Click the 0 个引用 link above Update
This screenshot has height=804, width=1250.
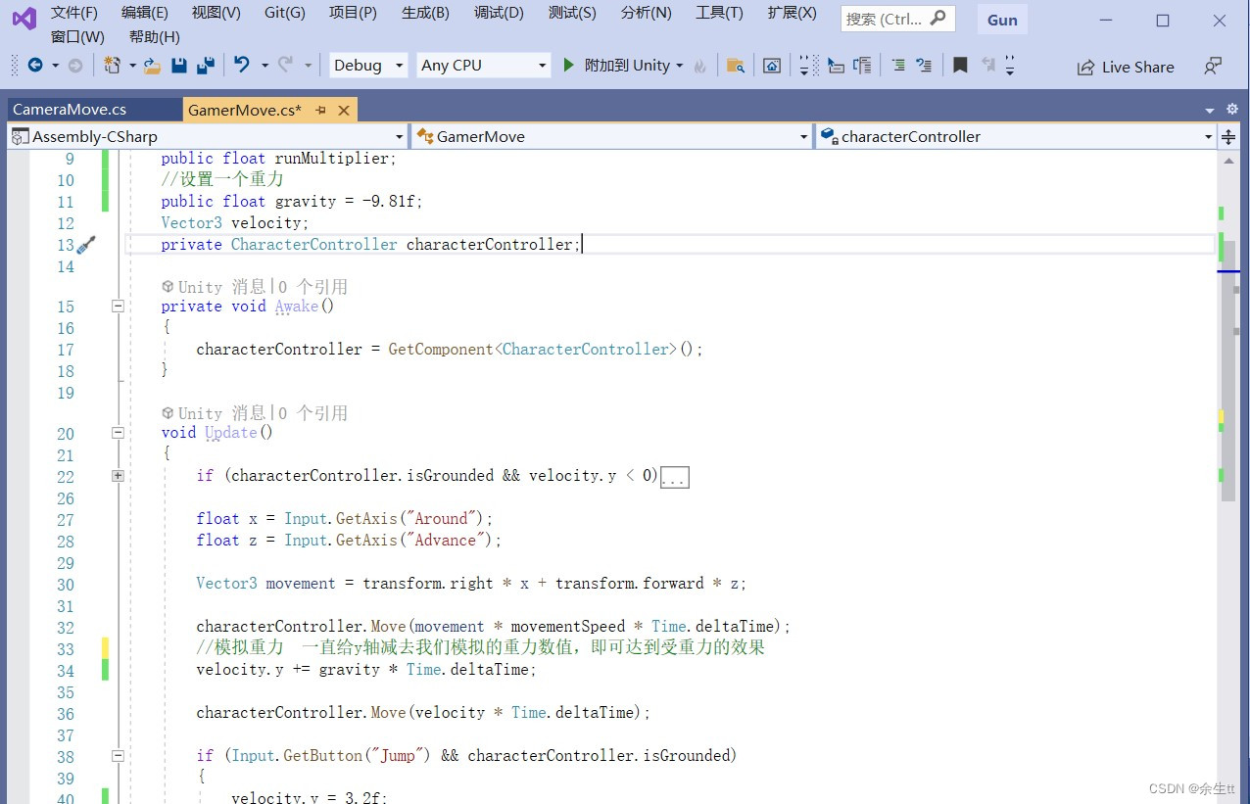(x=312, y=413)
